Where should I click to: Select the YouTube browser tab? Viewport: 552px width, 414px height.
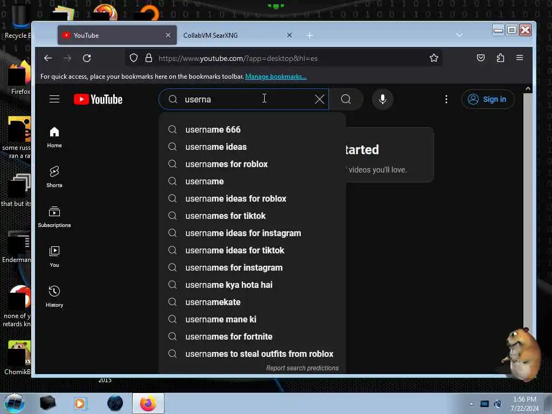pos(117,35)
